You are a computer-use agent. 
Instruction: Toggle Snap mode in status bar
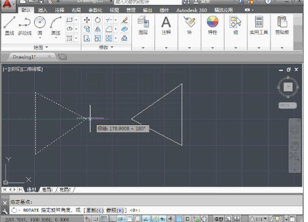[x=95, y=219]
